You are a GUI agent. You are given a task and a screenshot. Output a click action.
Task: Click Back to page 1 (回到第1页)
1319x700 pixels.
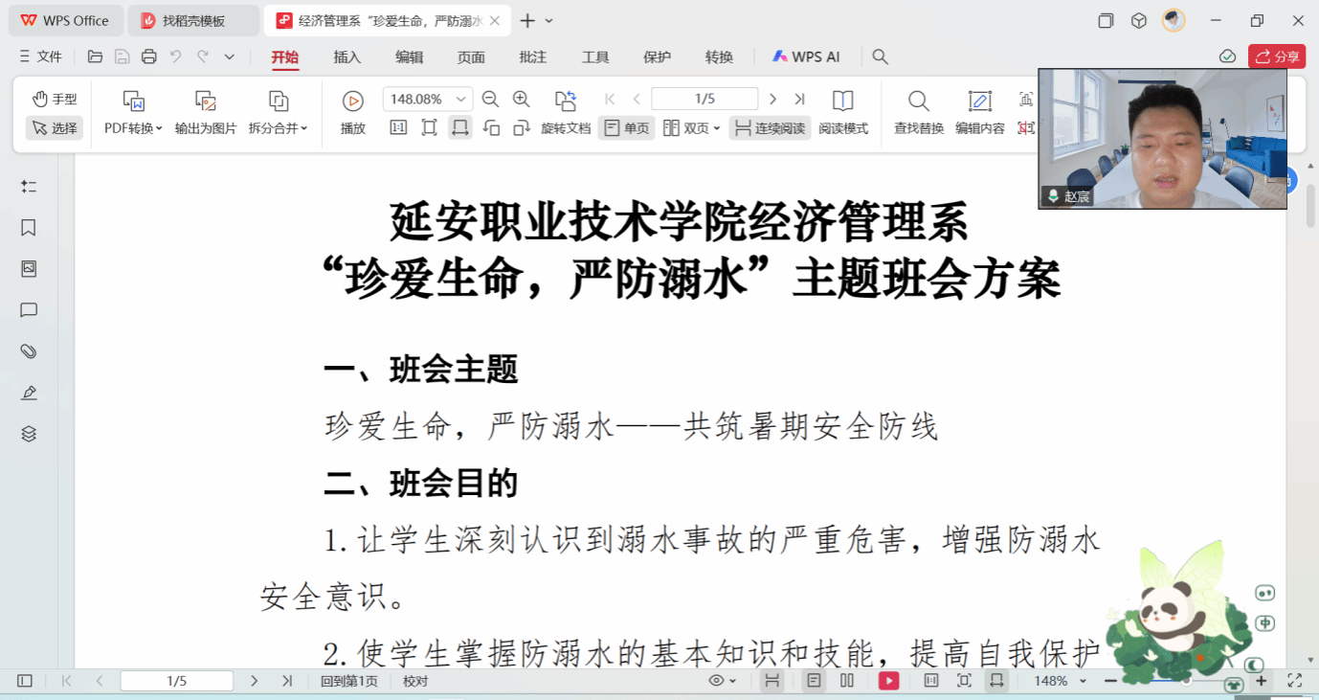point(348,681)
